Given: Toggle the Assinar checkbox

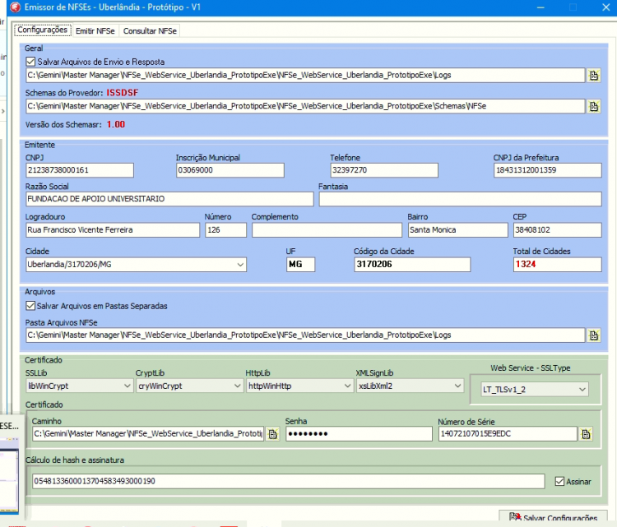Looking at the screenshot, I should click(559, 482).
